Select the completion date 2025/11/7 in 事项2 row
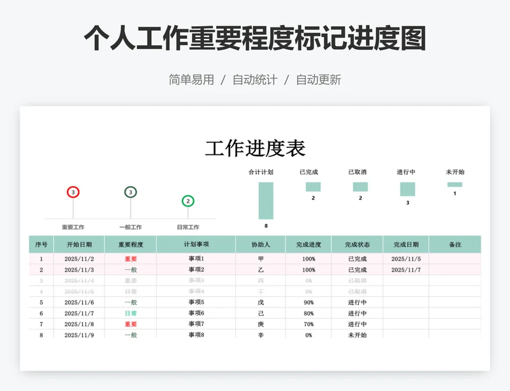Screen dimensions: 510x391 [x=406, y=270]
